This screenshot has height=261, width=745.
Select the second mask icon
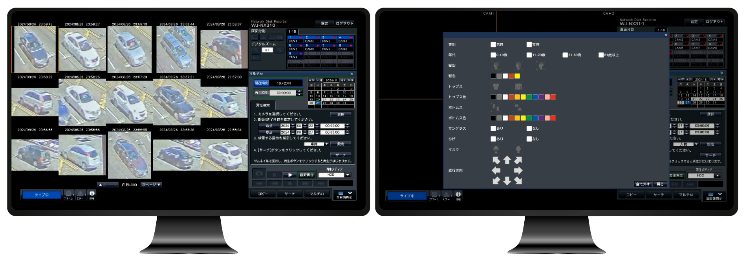[518, 149]
